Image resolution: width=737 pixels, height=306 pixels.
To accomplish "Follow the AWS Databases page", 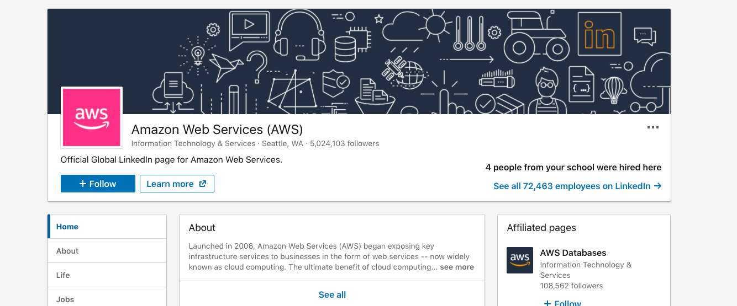I will click(562, 303).
